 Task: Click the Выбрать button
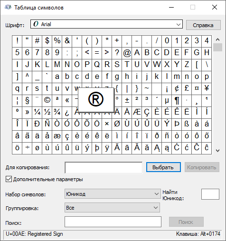click(163, 167)
